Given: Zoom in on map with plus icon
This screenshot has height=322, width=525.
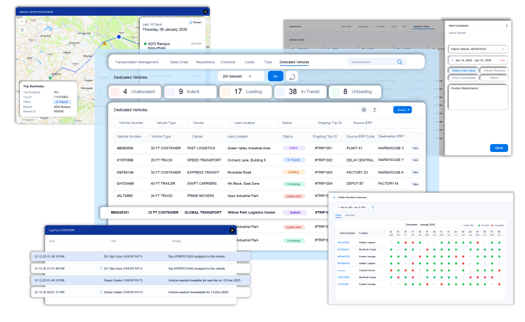Looking at the screenshot, I should (22, 20).
